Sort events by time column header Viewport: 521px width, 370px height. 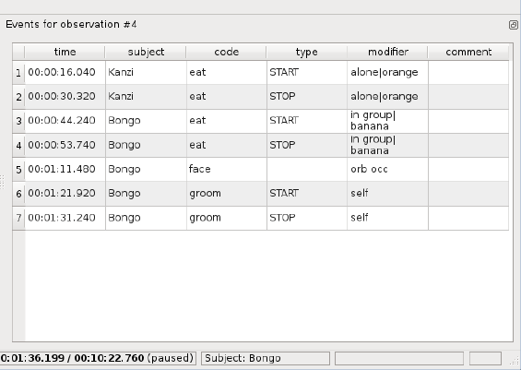[65, 52]
